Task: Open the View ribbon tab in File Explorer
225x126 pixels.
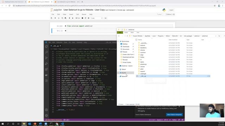Action: click(x=138, y=33)
